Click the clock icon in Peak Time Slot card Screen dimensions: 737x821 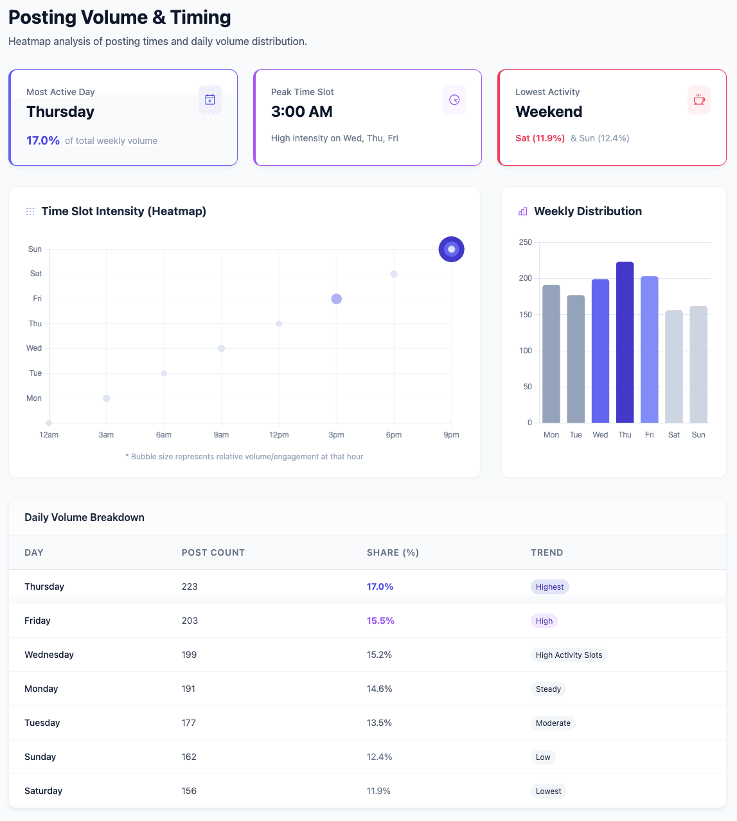click(454, 100)
